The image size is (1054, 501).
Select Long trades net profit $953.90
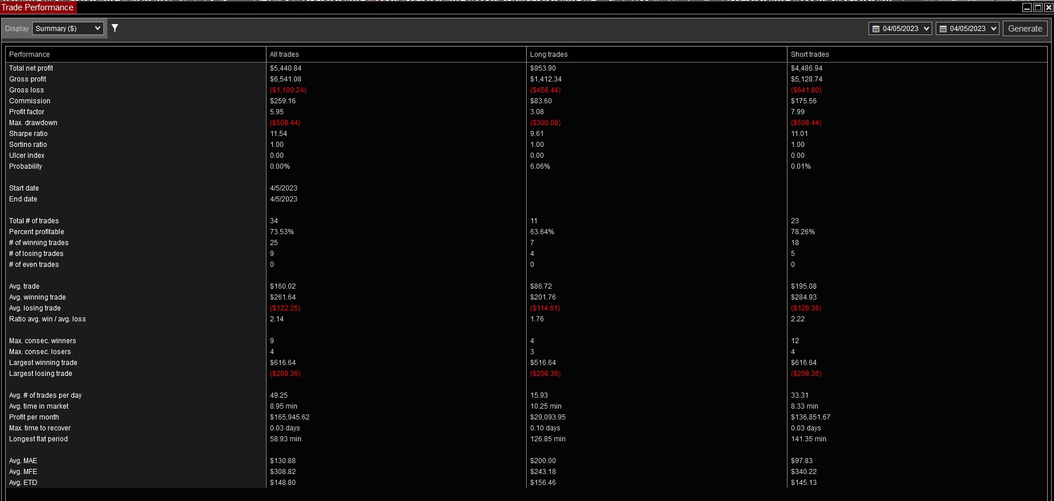tap(543, 68)
